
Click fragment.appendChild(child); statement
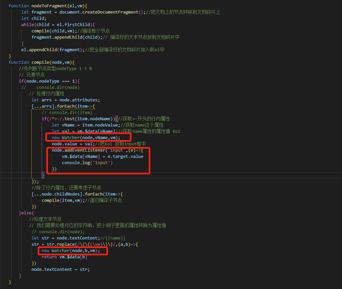click(67, 37)
